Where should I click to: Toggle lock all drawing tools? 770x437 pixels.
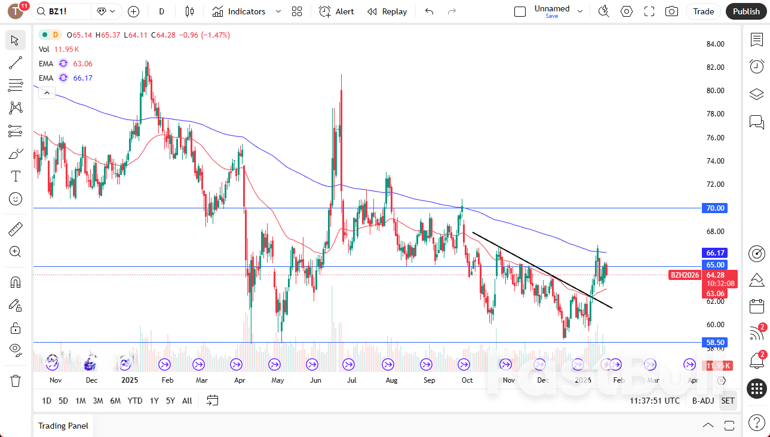[x=16, y=328]
